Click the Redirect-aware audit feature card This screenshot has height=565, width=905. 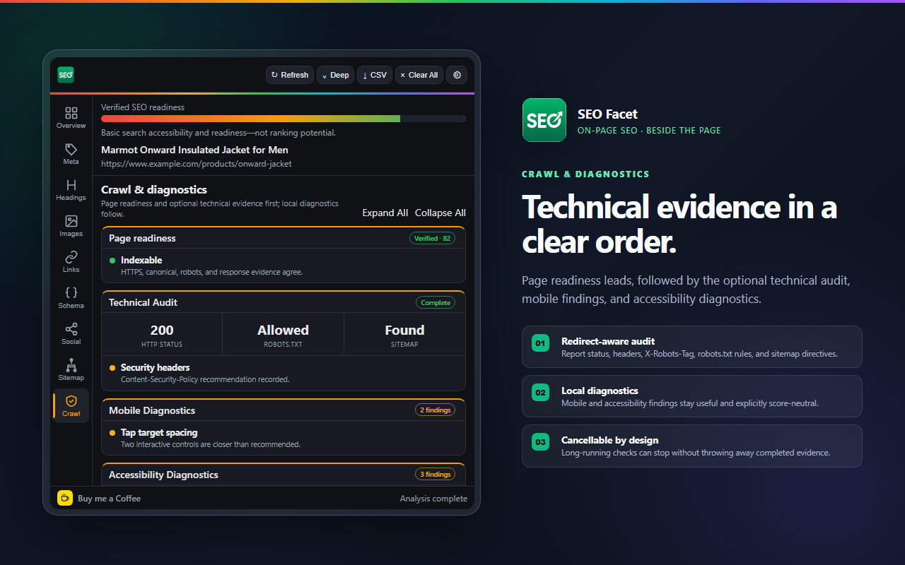692,347
